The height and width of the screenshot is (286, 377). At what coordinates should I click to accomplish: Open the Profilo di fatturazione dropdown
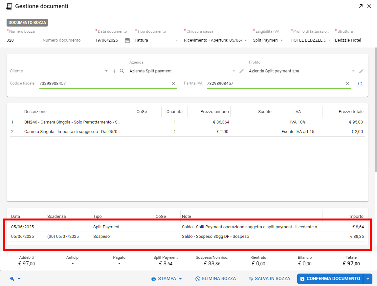(x=329, y=40)
